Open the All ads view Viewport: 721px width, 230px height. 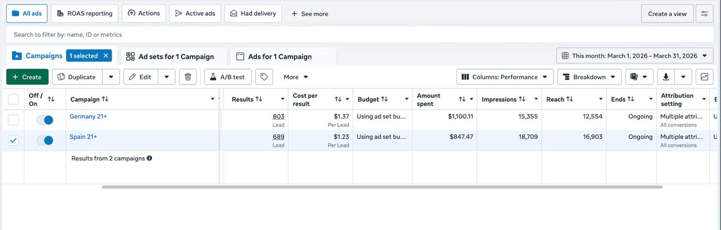[26, 13]
